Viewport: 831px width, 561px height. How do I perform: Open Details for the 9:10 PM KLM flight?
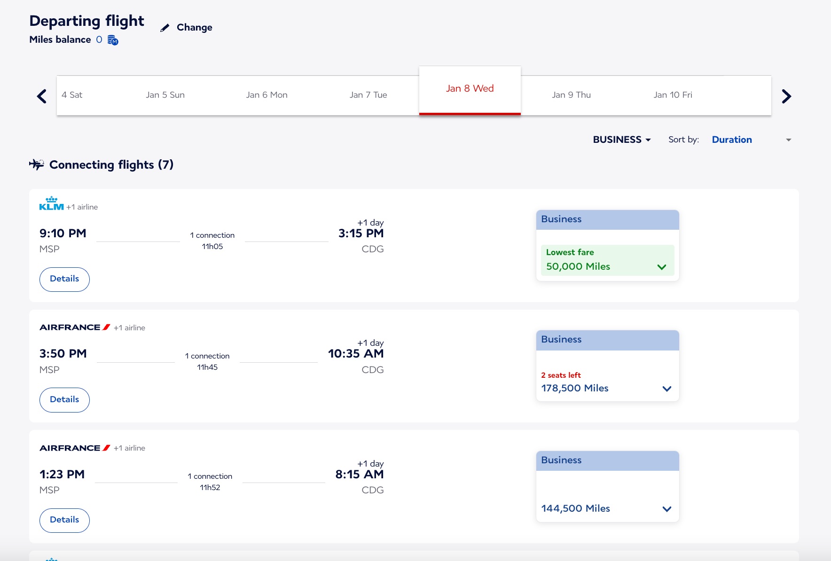[64, 279]
